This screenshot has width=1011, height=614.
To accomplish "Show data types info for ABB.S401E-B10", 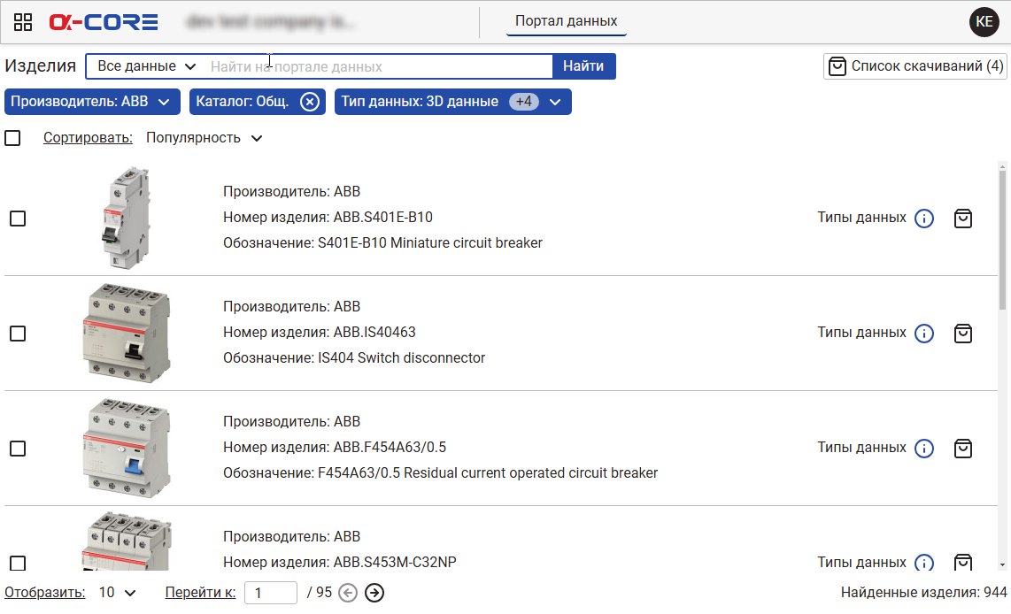I will pyautogui.click(x=924, y=219).
